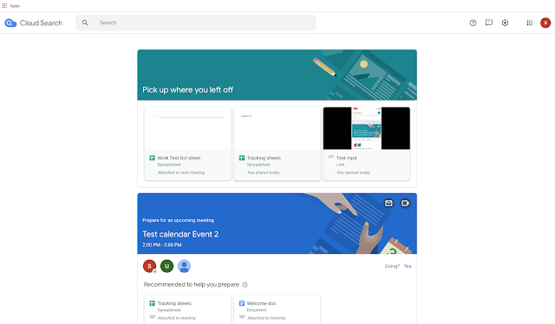Viewport: 555px width, 324px height.
Task: Click the spreadsheet icon for Tracking sheets card
Action: (x=242, y=158)
